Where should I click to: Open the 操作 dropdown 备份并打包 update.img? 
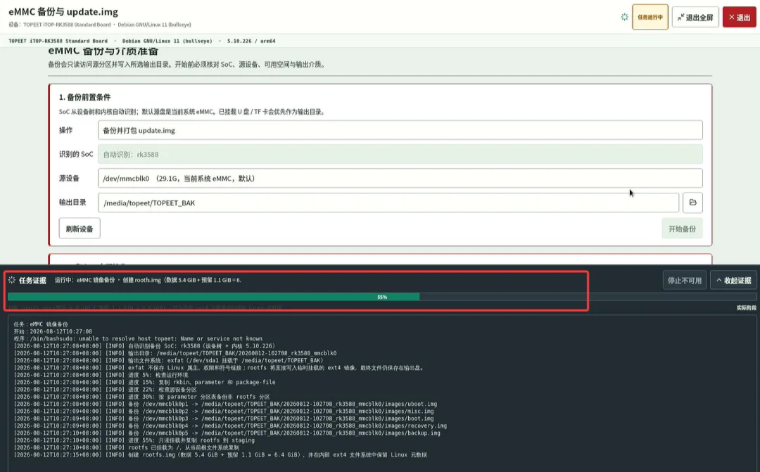point(400,130)
